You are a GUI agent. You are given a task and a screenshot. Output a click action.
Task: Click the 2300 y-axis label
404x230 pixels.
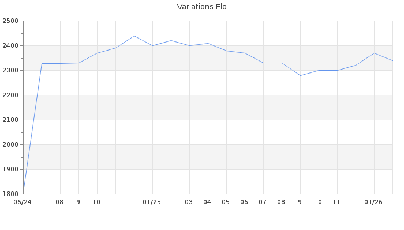[11, 71]
